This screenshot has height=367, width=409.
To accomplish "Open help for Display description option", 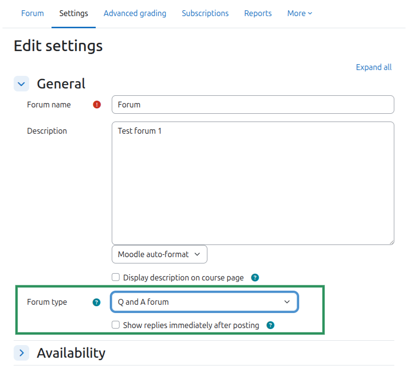I will (255, 278).
